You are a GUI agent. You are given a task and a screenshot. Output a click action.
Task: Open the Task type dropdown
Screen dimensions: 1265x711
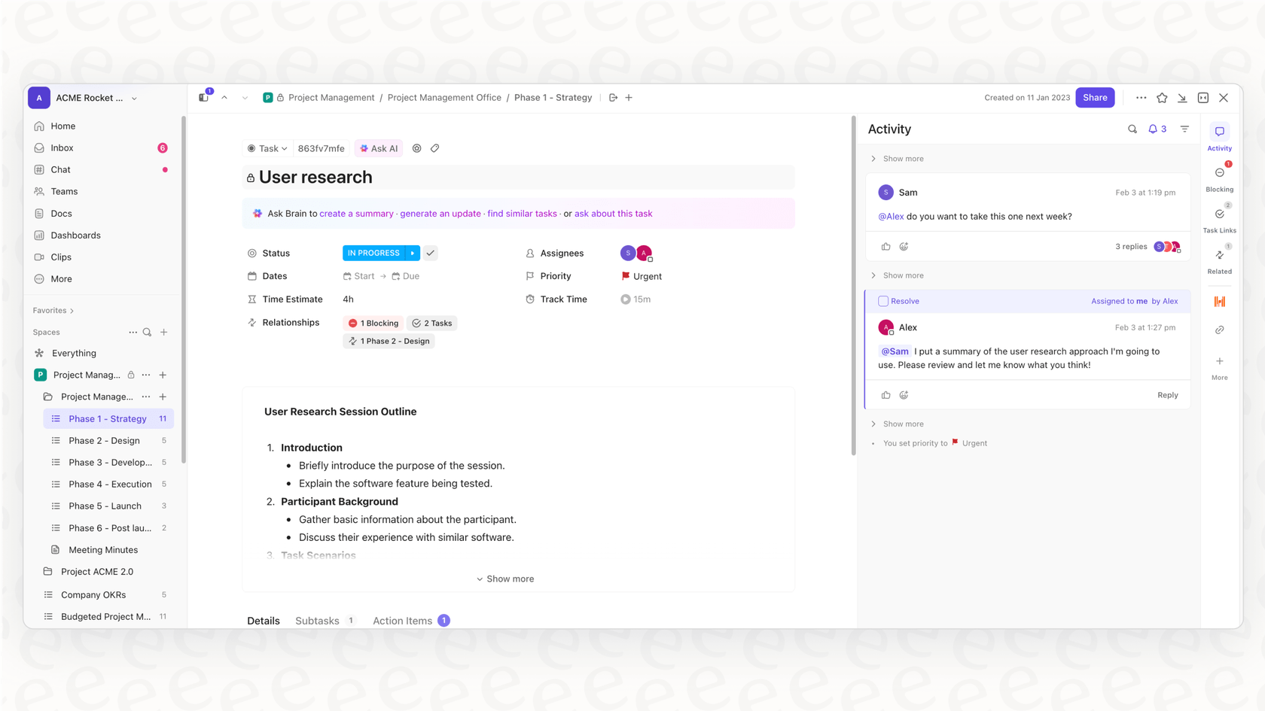click(267, 148)
